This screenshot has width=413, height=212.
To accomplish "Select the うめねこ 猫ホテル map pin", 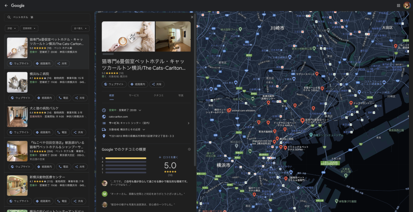I will pos(322,89).
